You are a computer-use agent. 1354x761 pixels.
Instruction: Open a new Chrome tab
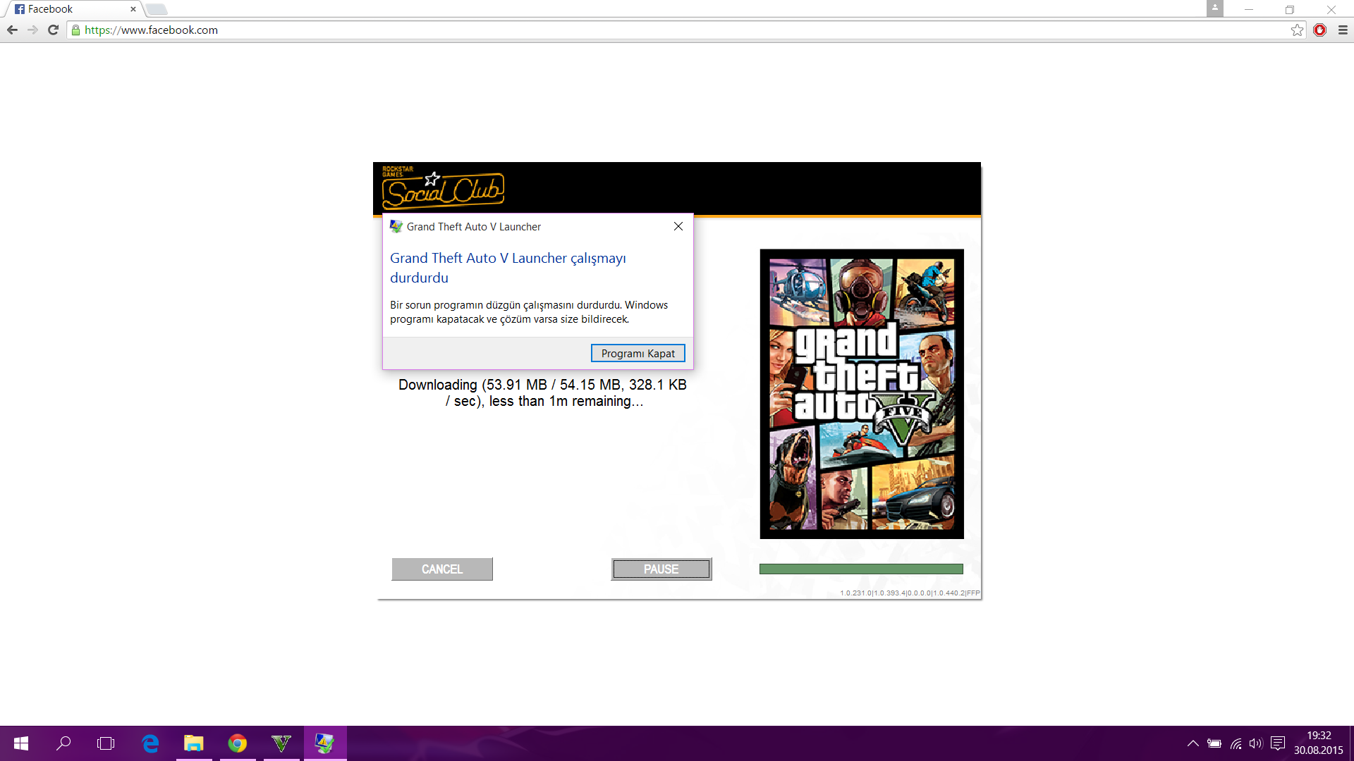(157, 9)
